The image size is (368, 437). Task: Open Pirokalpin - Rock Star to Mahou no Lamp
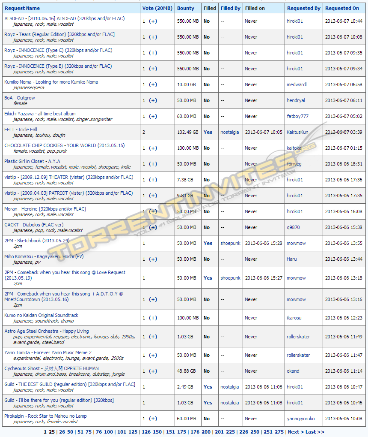(46, 416)
